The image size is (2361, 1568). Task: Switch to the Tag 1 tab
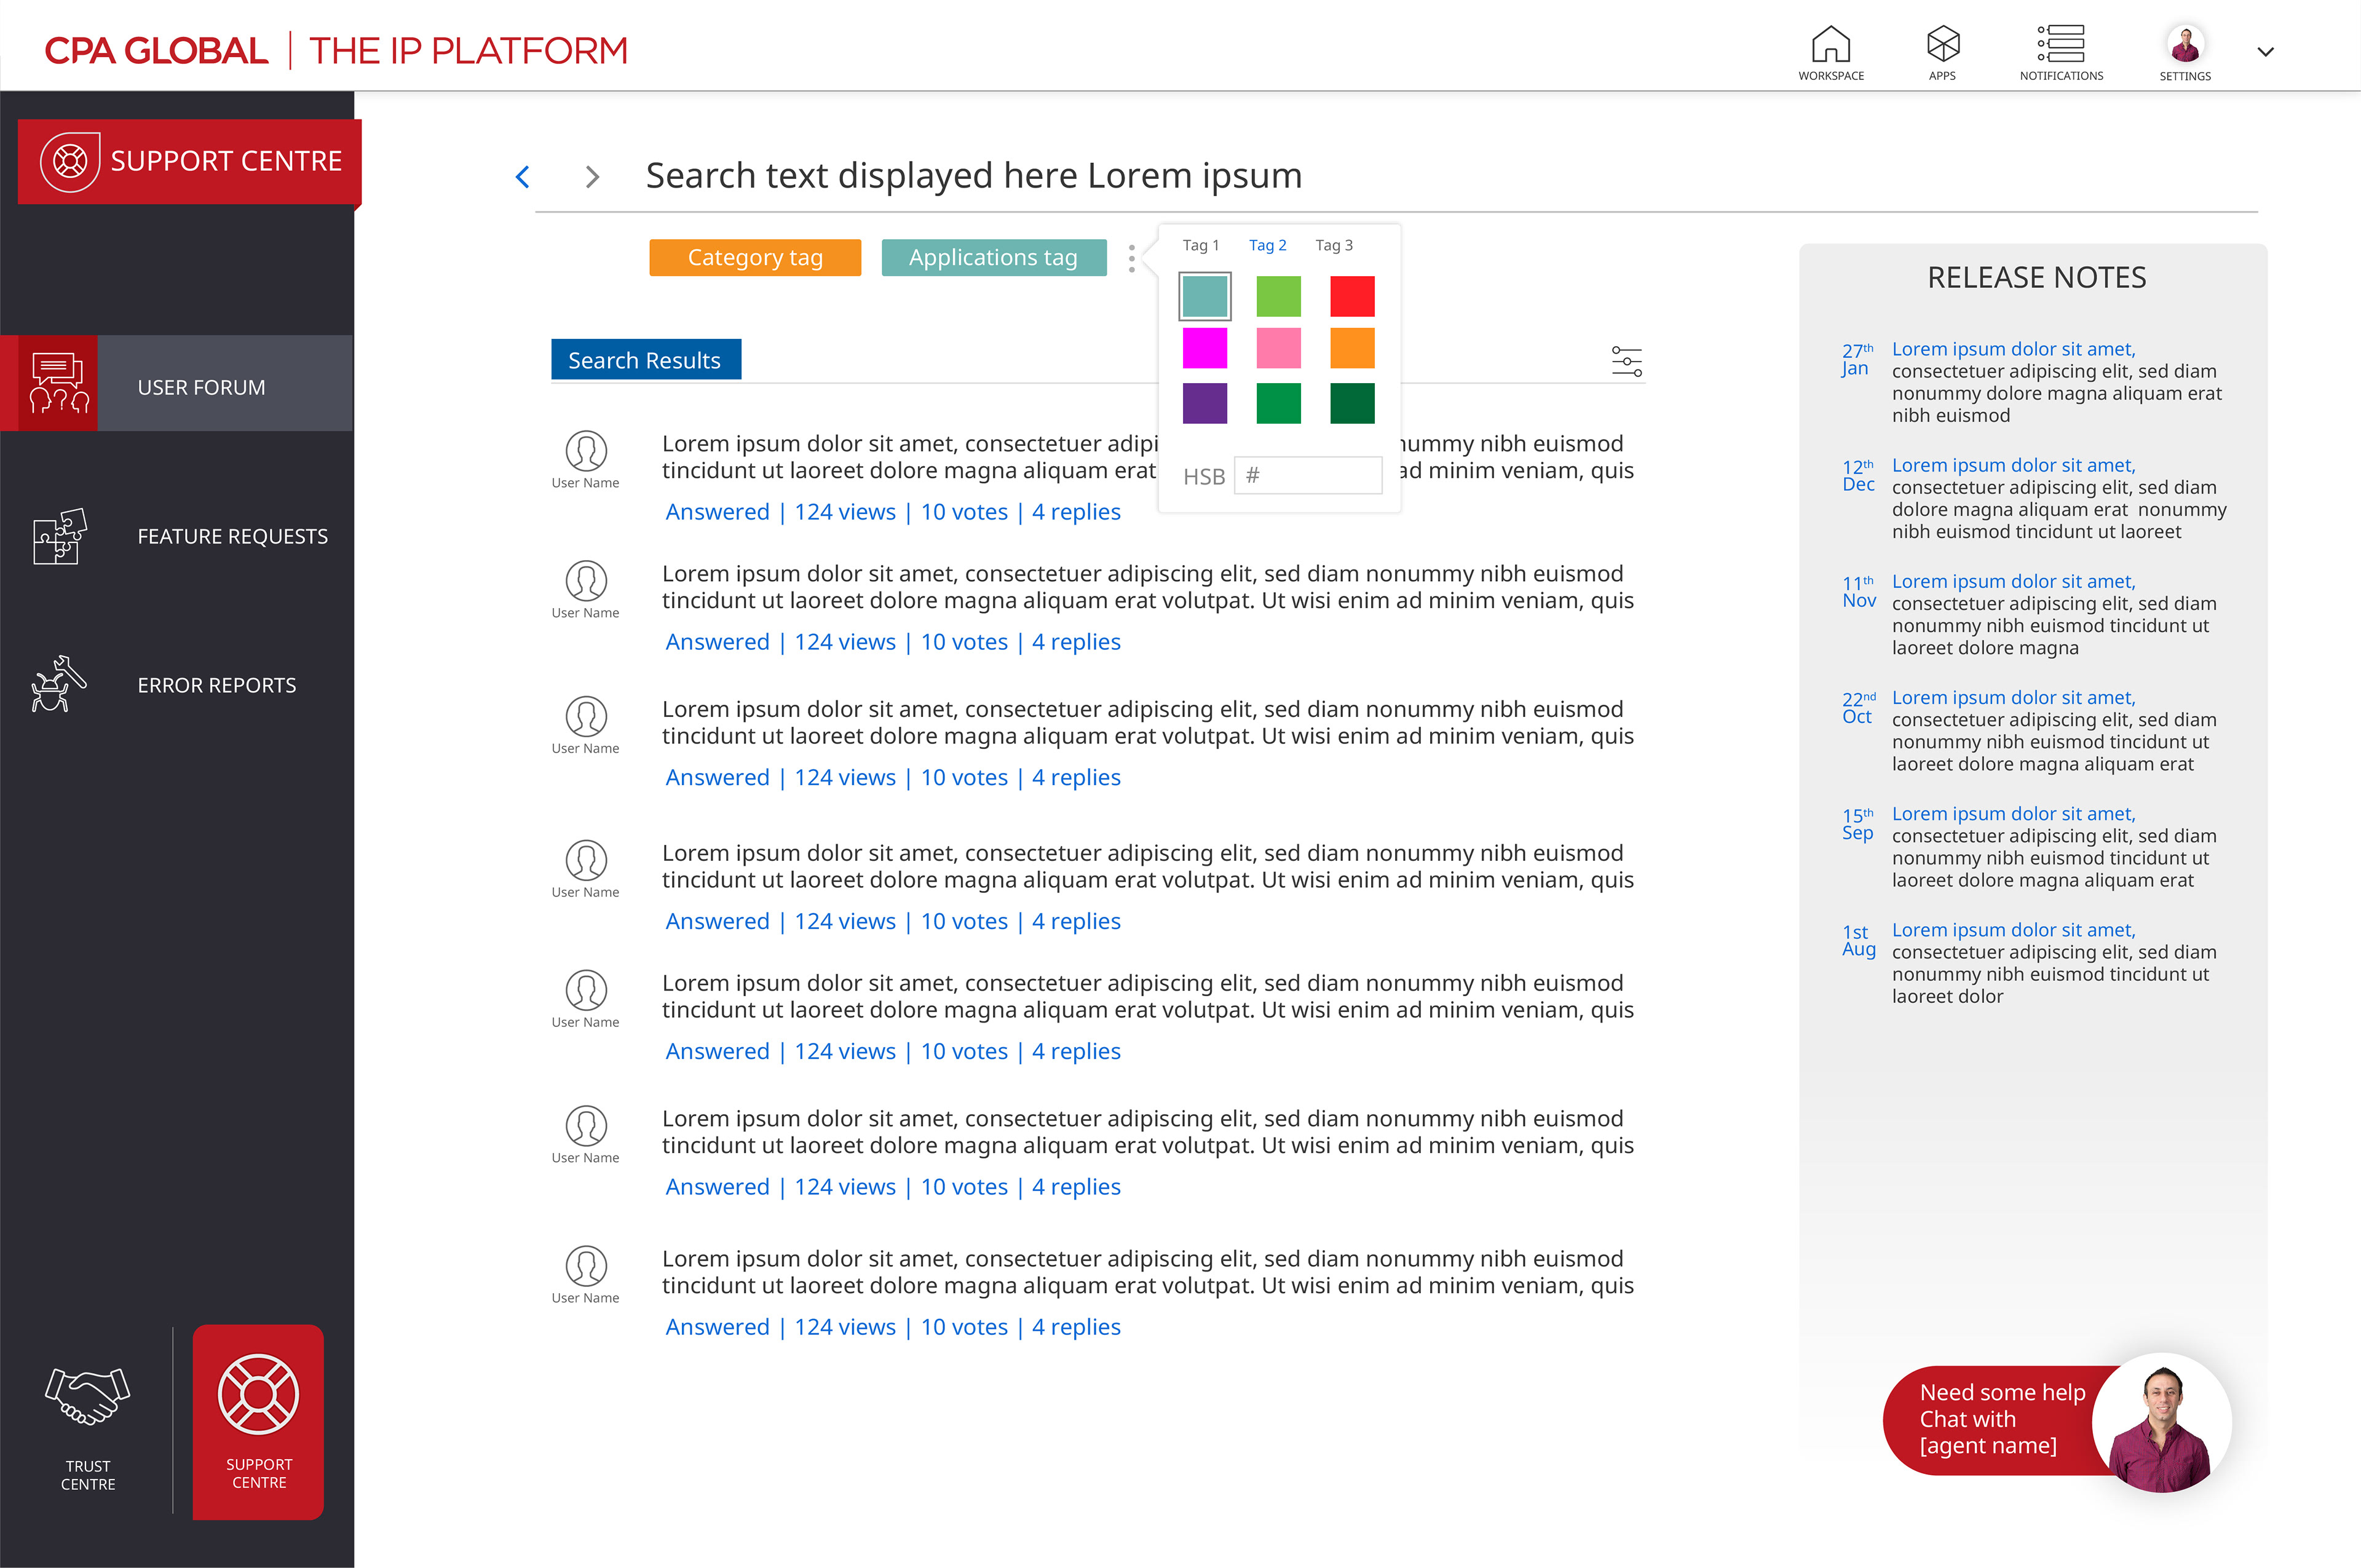click(x=1200, y=245)
